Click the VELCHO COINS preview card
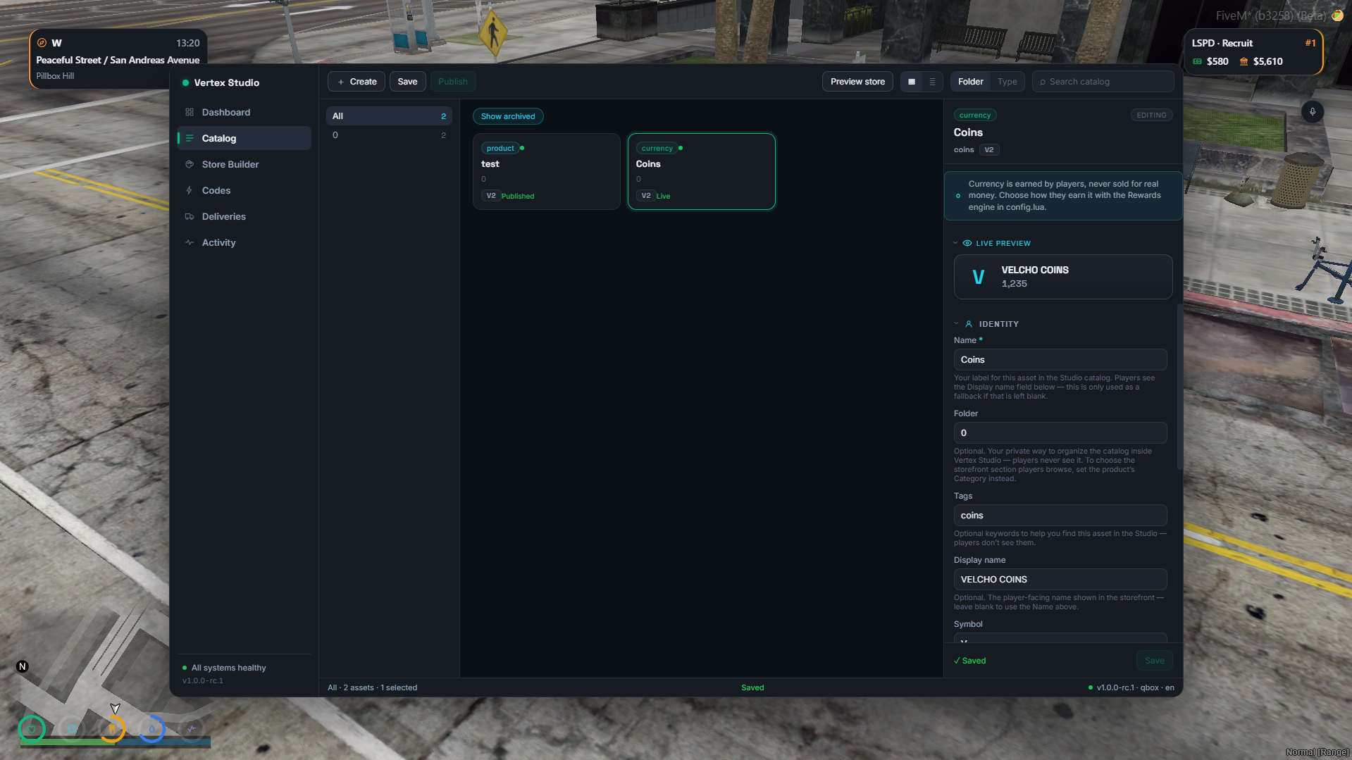1352x760 pixels. (1063, 277)
